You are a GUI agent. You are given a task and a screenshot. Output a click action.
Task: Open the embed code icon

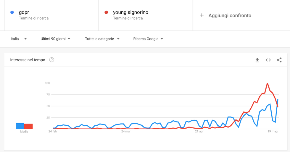click(x=268, y=60)
